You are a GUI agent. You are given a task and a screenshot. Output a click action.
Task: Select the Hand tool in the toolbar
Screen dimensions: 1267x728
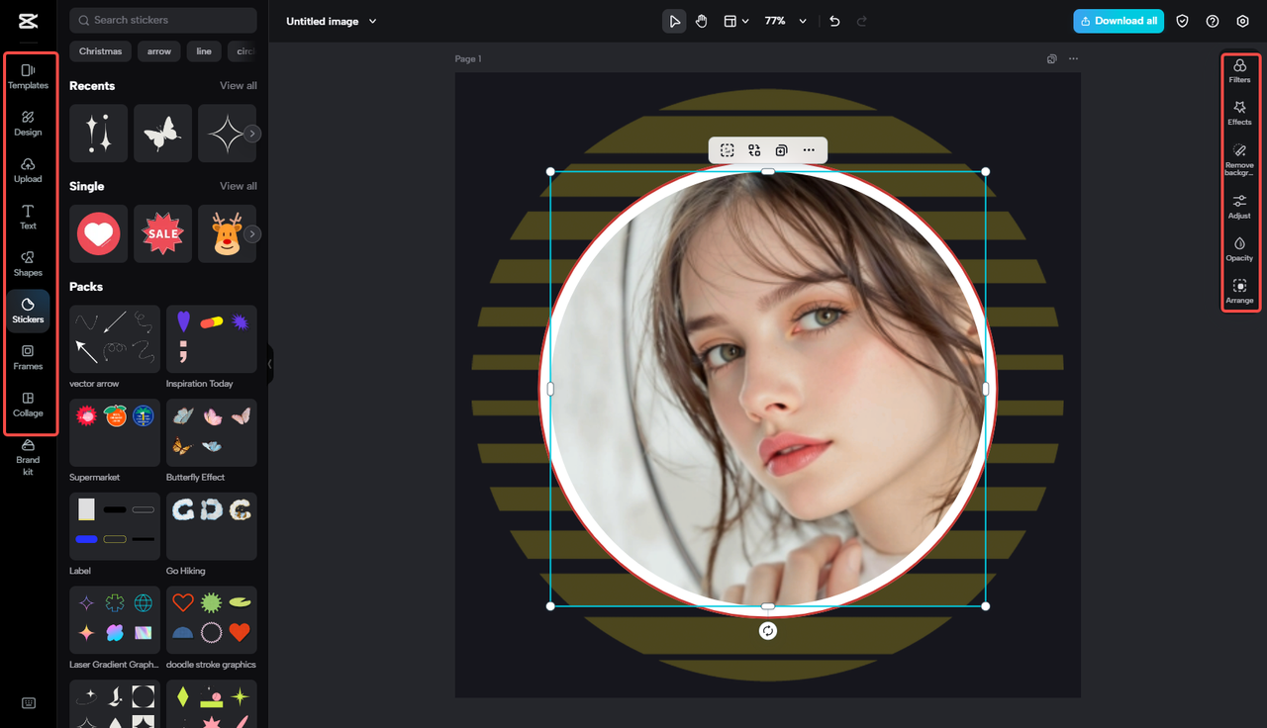[702, 20]
